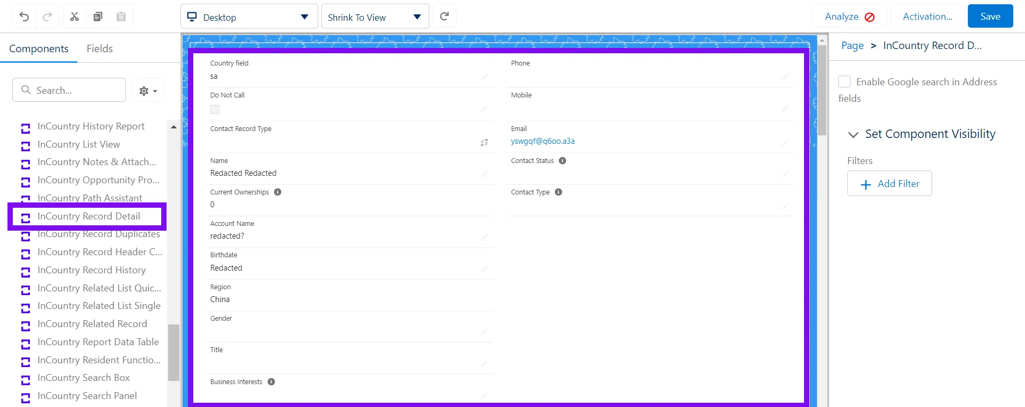The width and height of the screenshot is (1025, 407).
Task: Open the gear settings menu beside Search
Action: point(148,91)
